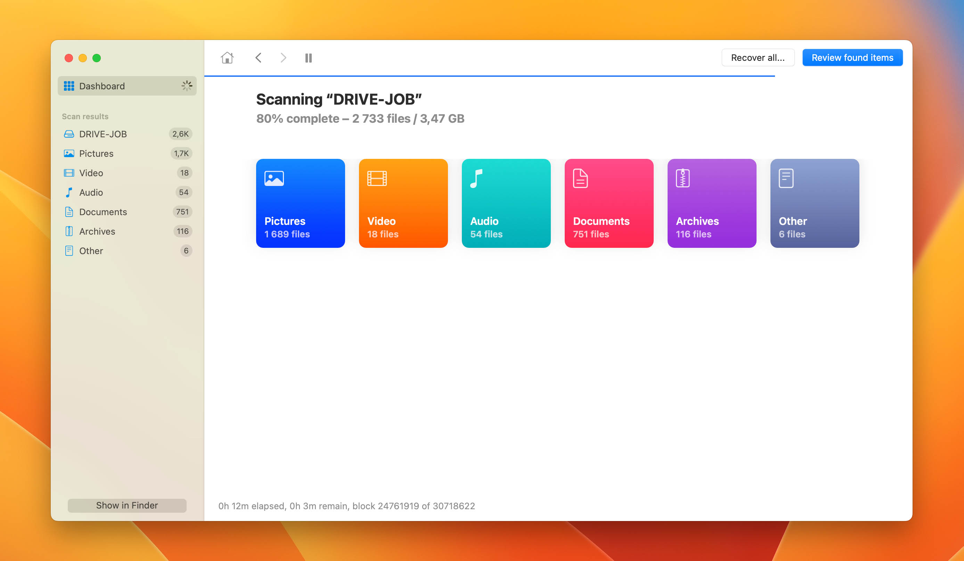Viewport: 964px width, 561px height.
Task: Click the forward navigation arrow
Action: click(284, 57)
